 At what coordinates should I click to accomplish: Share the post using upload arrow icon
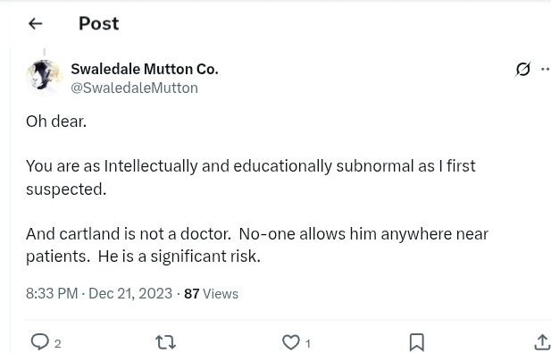tap(542, 342)
